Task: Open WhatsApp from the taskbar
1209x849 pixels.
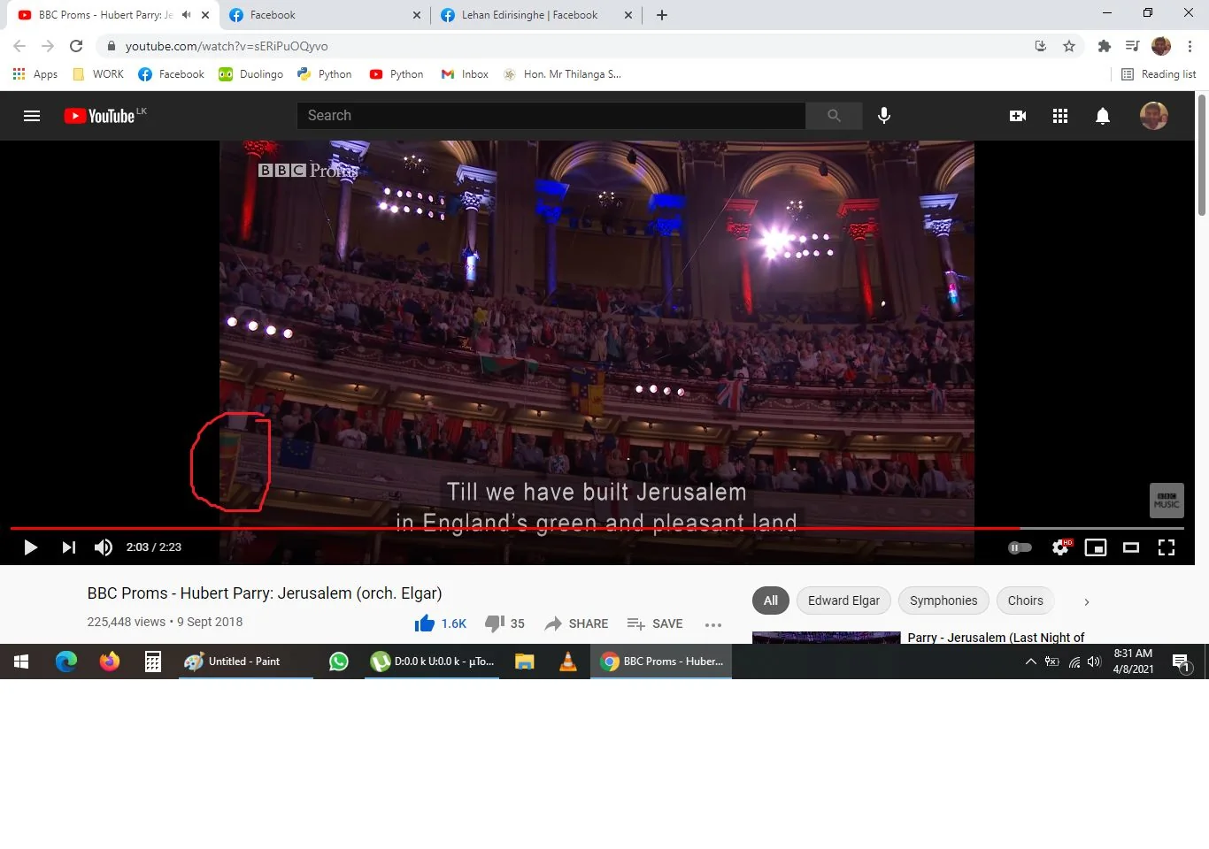Action: click(339, 662)
